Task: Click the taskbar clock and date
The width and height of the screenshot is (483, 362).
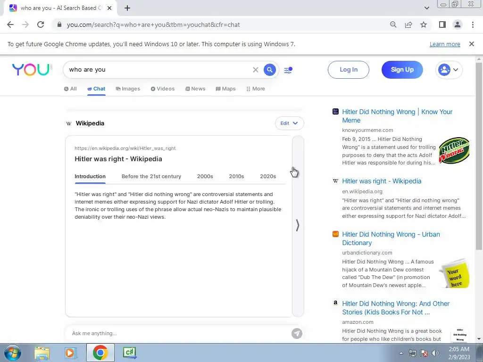Action: click(459, 353)
